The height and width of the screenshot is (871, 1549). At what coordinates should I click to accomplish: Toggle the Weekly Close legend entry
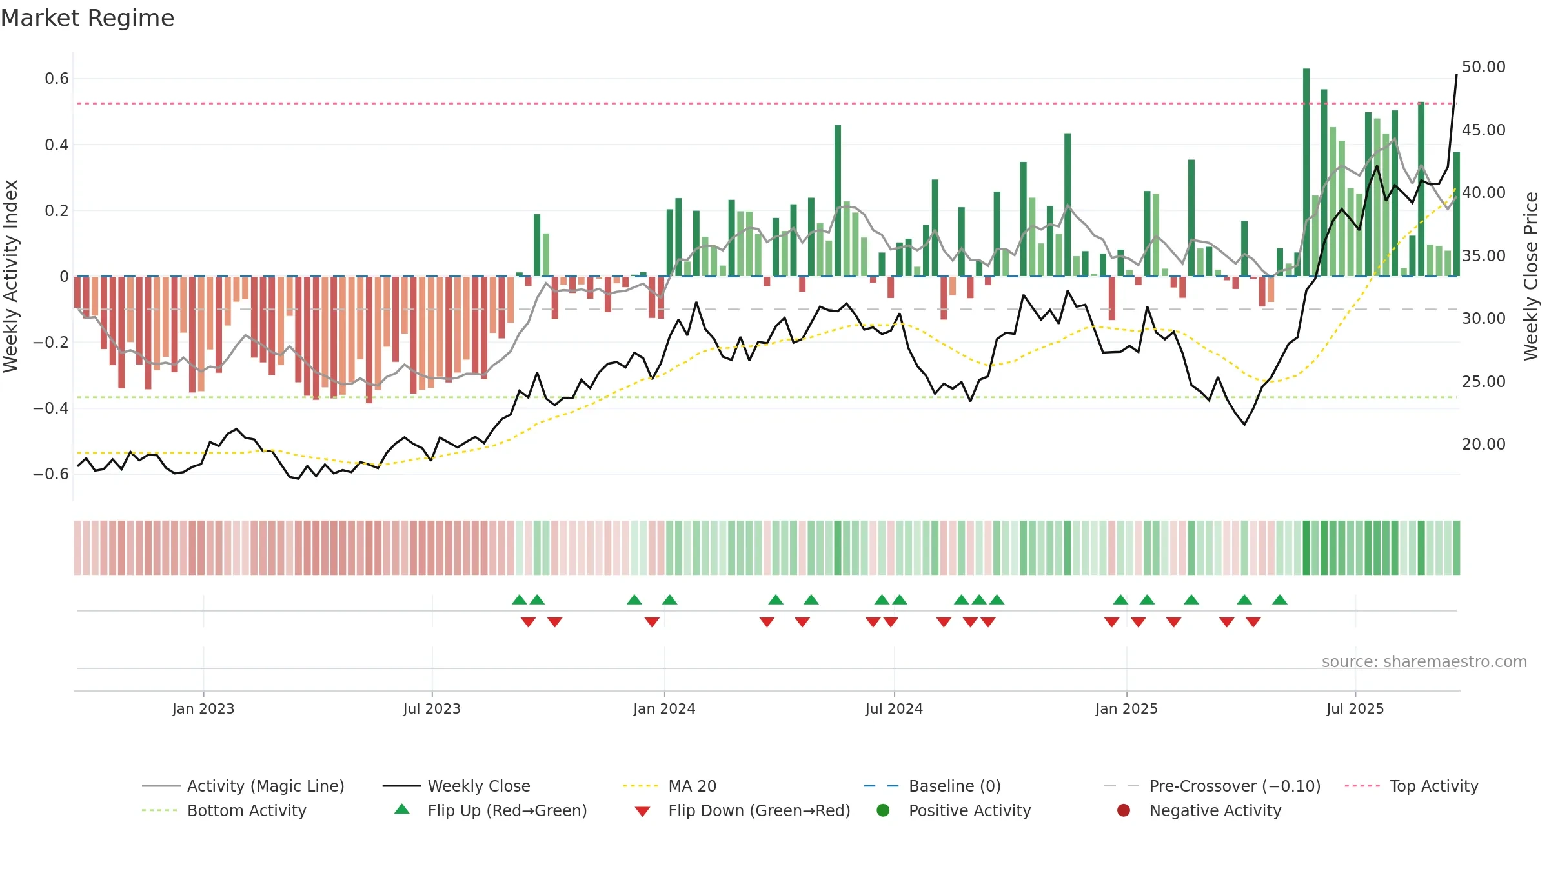point(456,786)
